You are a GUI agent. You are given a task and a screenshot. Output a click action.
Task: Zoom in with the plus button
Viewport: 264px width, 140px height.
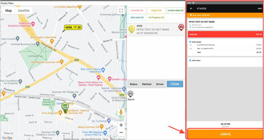121,125
